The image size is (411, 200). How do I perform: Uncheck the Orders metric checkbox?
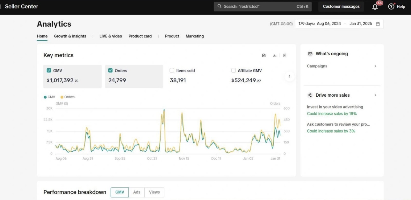(111, 71)
